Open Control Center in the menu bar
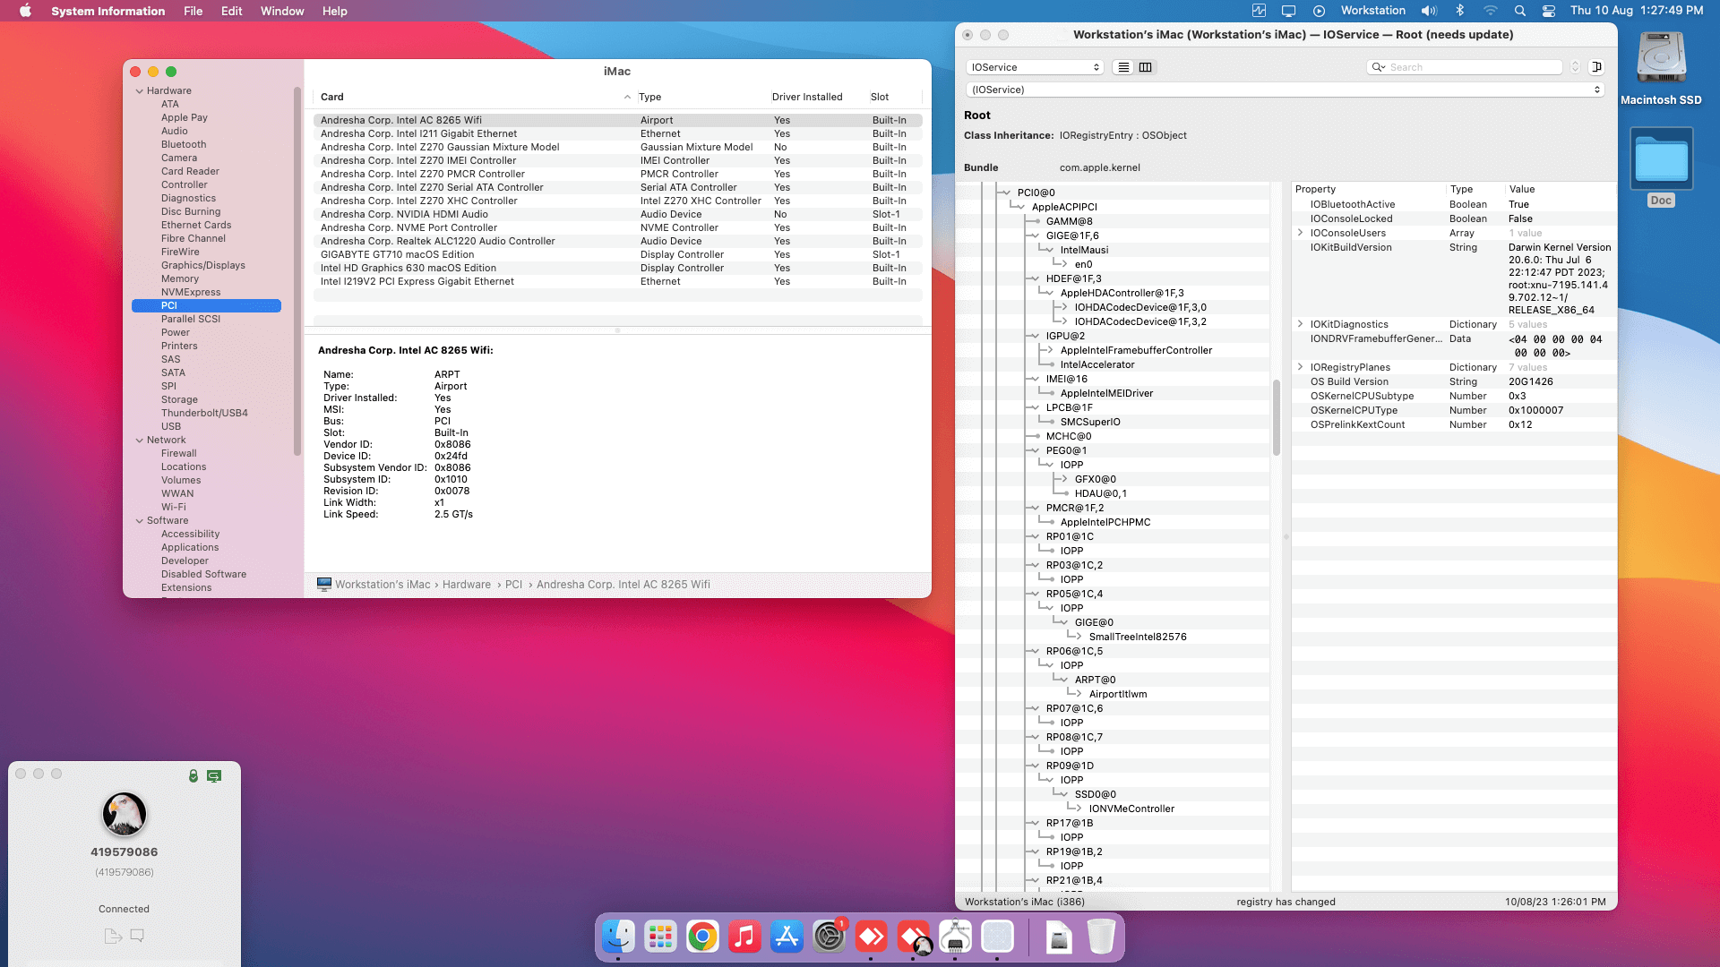 1549,11
